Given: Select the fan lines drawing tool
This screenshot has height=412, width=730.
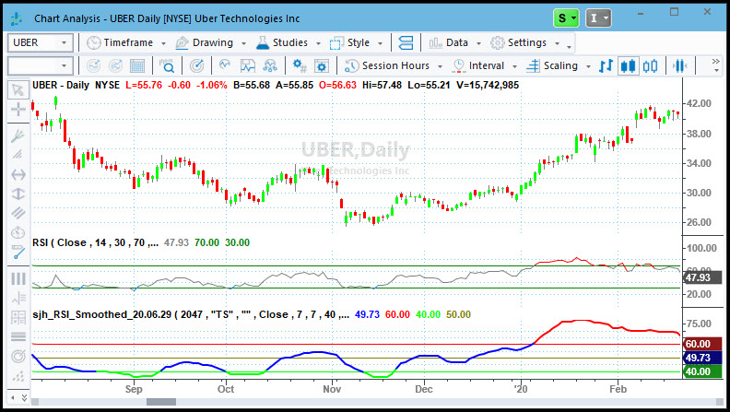Looking at the screenshot, I should tap(18, 135).
